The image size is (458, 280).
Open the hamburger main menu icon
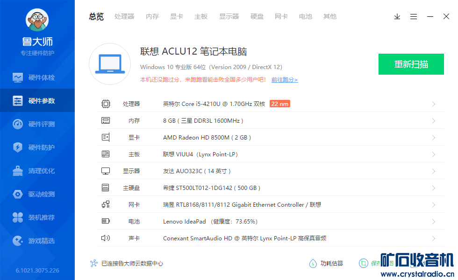413,17
